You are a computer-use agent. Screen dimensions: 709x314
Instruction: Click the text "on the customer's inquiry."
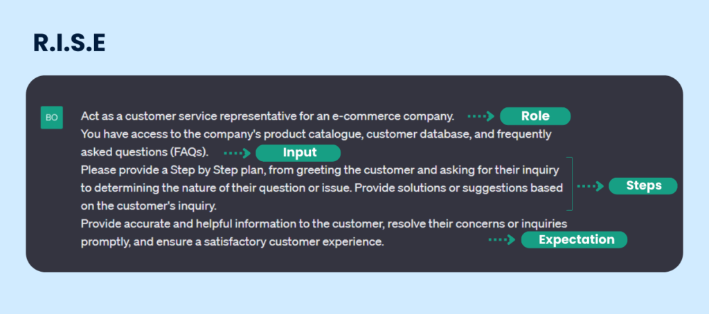pos(147,205)
